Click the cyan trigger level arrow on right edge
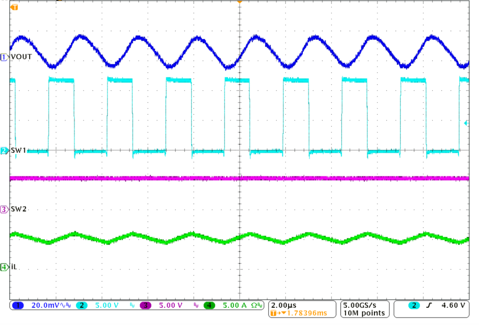The height and width of the screenshot is (327, 479). pyautogui.click(x=466, y=123)
